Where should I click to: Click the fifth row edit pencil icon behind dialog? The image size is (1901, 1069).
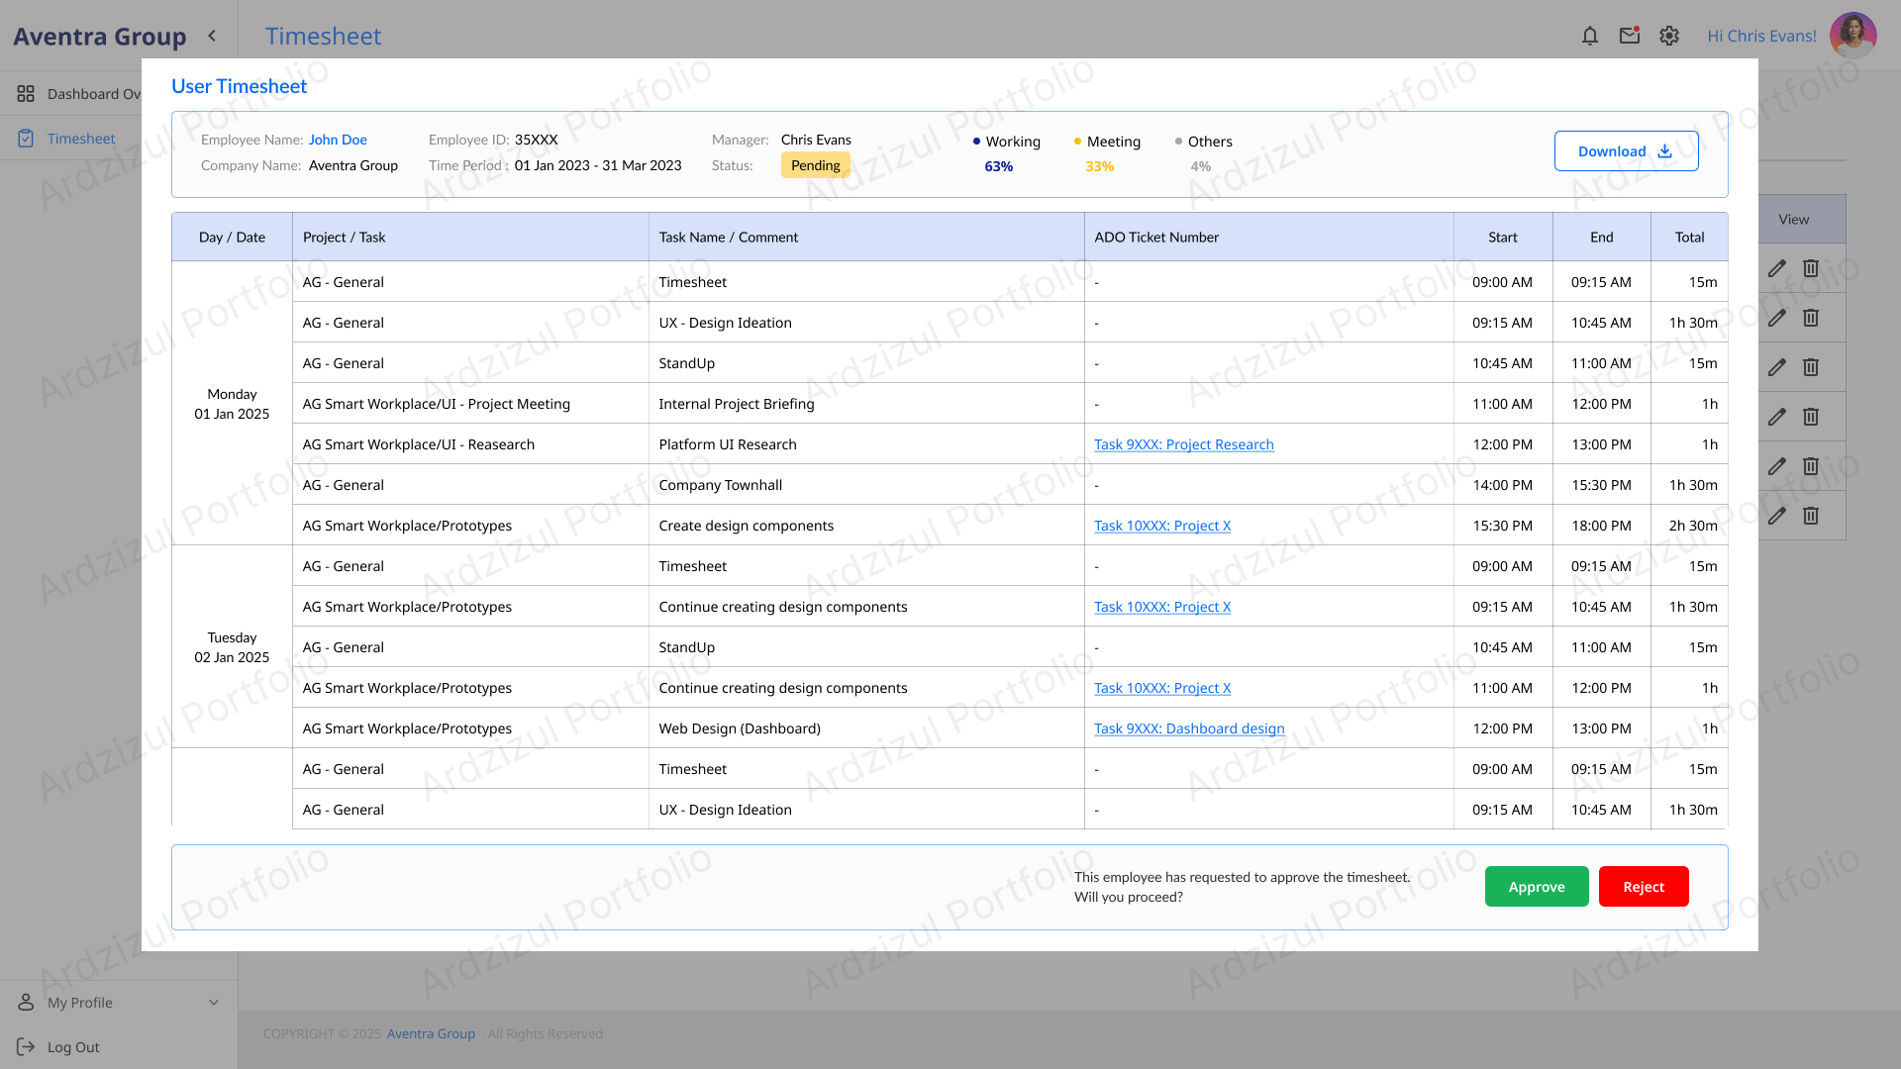pos(1777,466)
